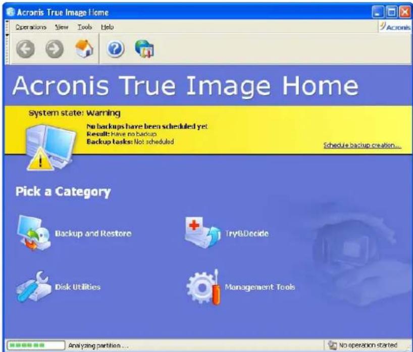Click the green analyzing progress bar
Screen dimensions: 413x352
point(36,345)
